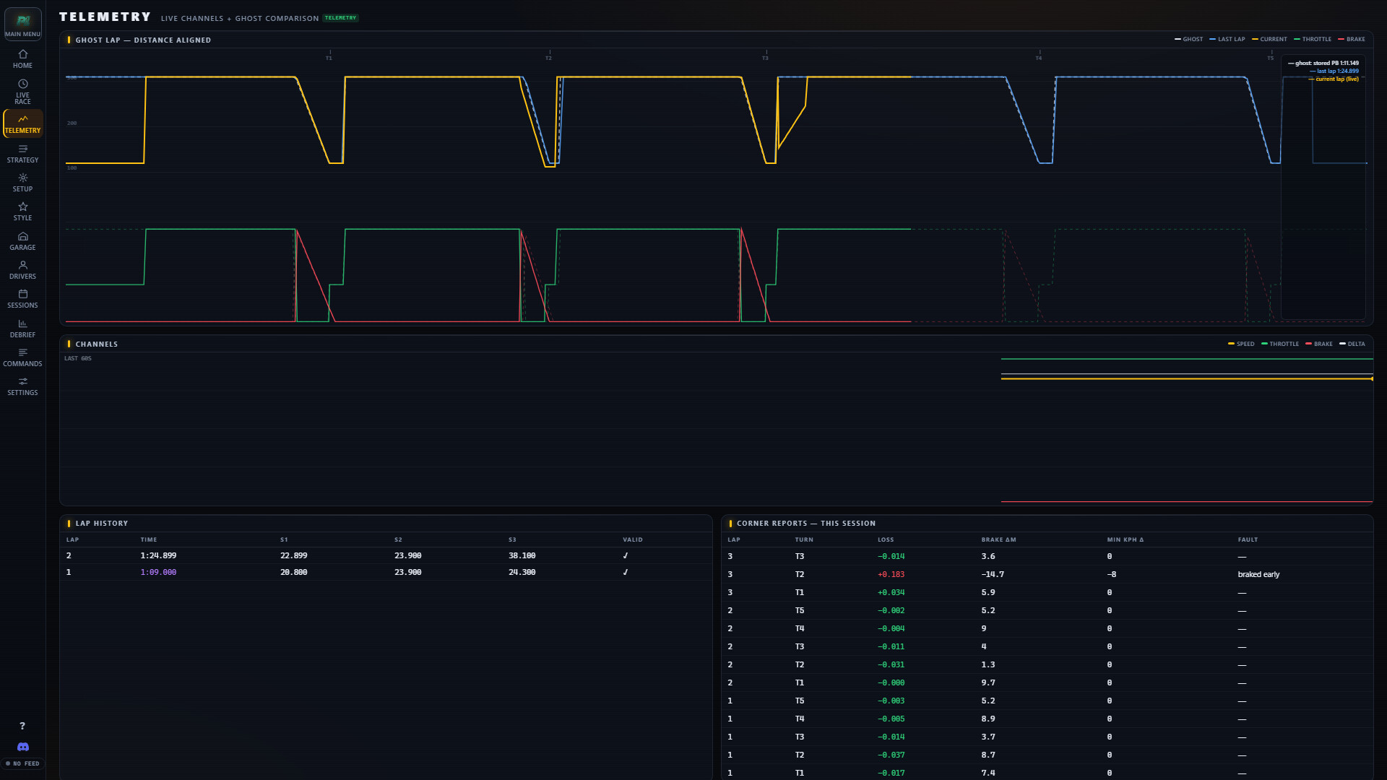Open the Settings menu item

point(22,386)
